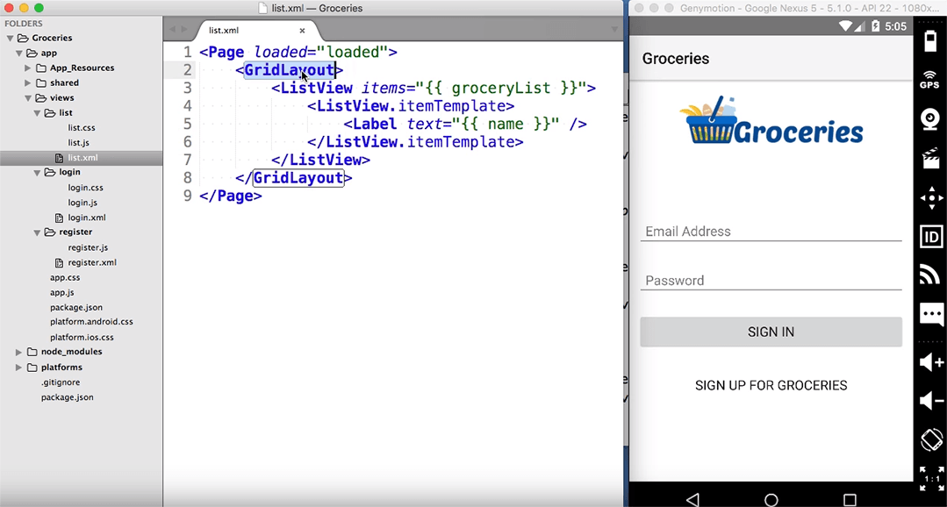The width and height of the screenshot is (947, 507).
Task: Open list.css in the sidebar
Action: coord(82,127)
